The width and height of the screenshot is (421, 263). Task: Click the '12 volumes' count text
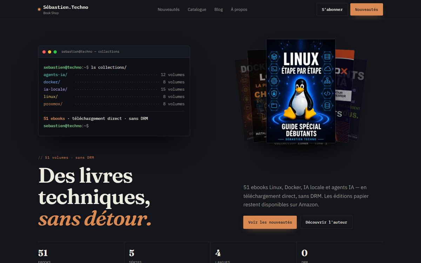[173, 75]
